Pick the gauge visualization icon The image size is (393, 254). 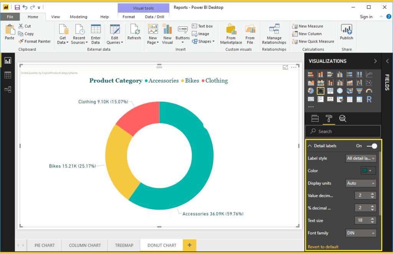369,91
